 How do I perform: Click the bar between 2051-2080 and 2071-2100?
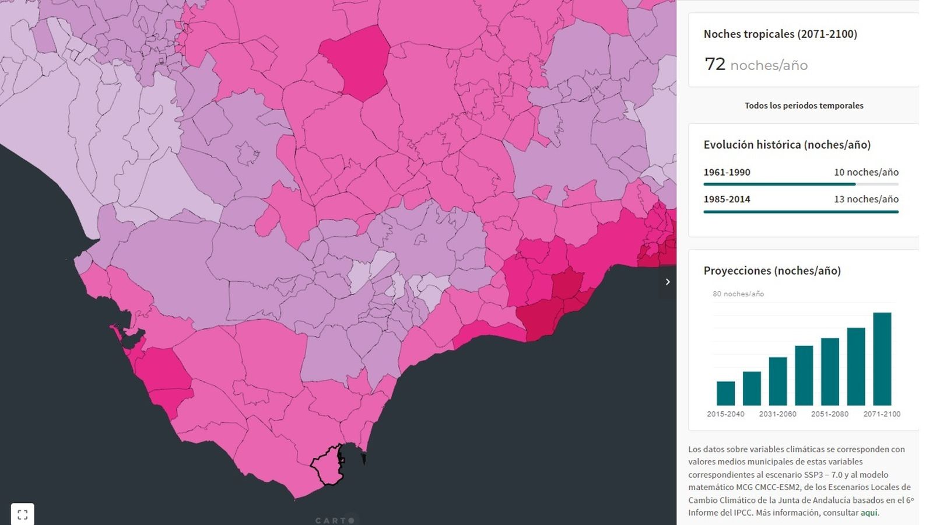pos(856,366)
